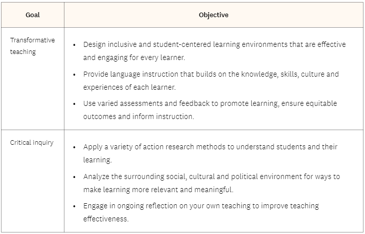
Task: Click the 'Provide language instruction' bullet text
Action: [211, 81]
